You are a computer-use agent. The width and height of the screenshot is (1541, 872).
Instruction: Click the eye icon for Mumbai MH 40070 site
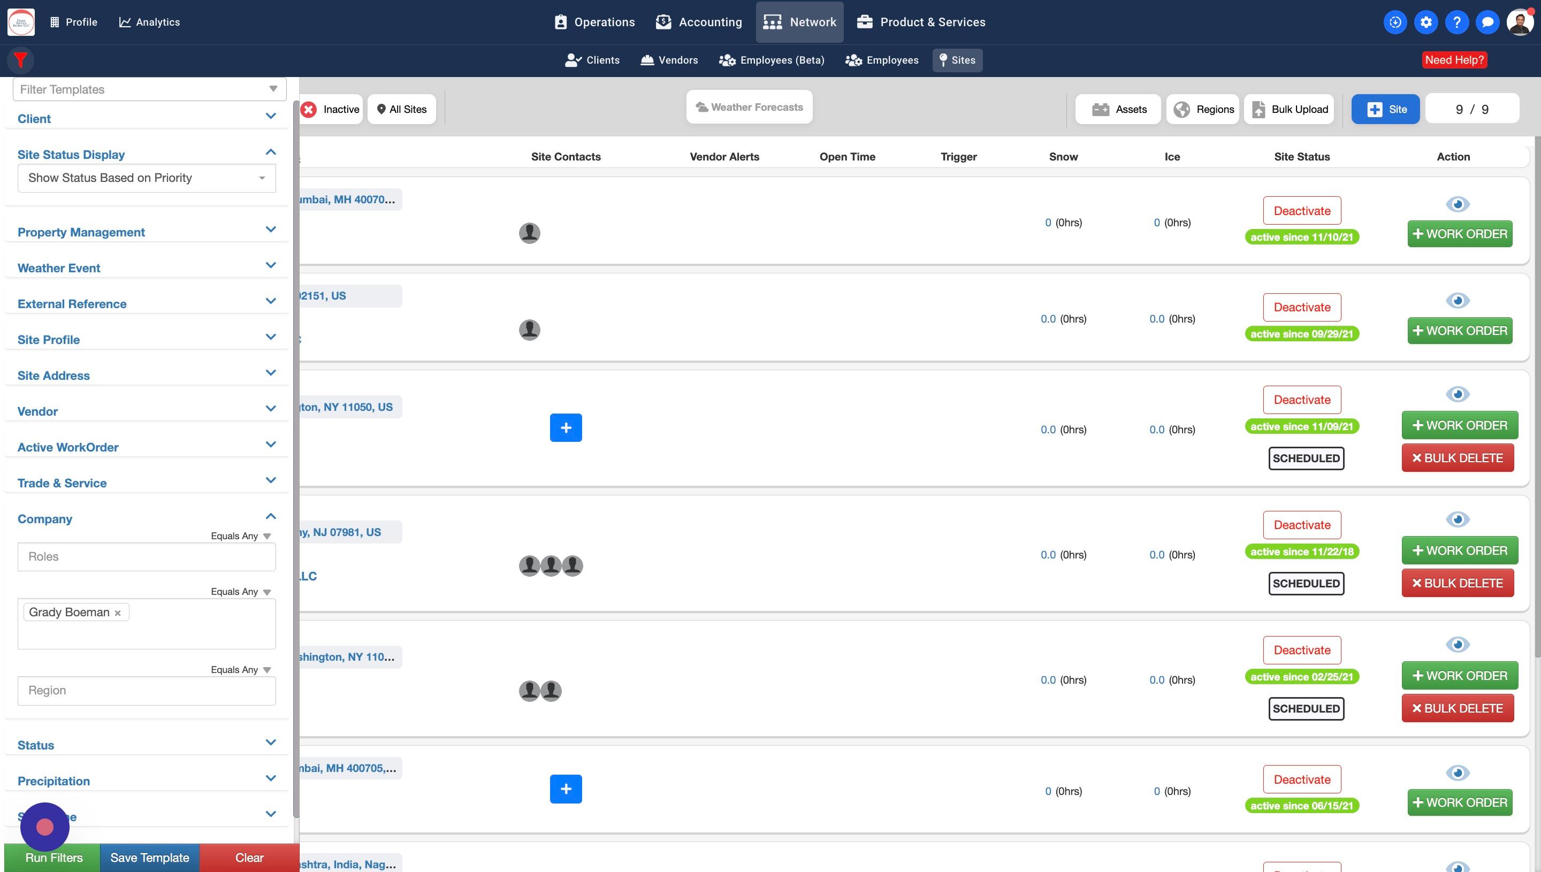pyautogui.click(x=1457, y=204)
